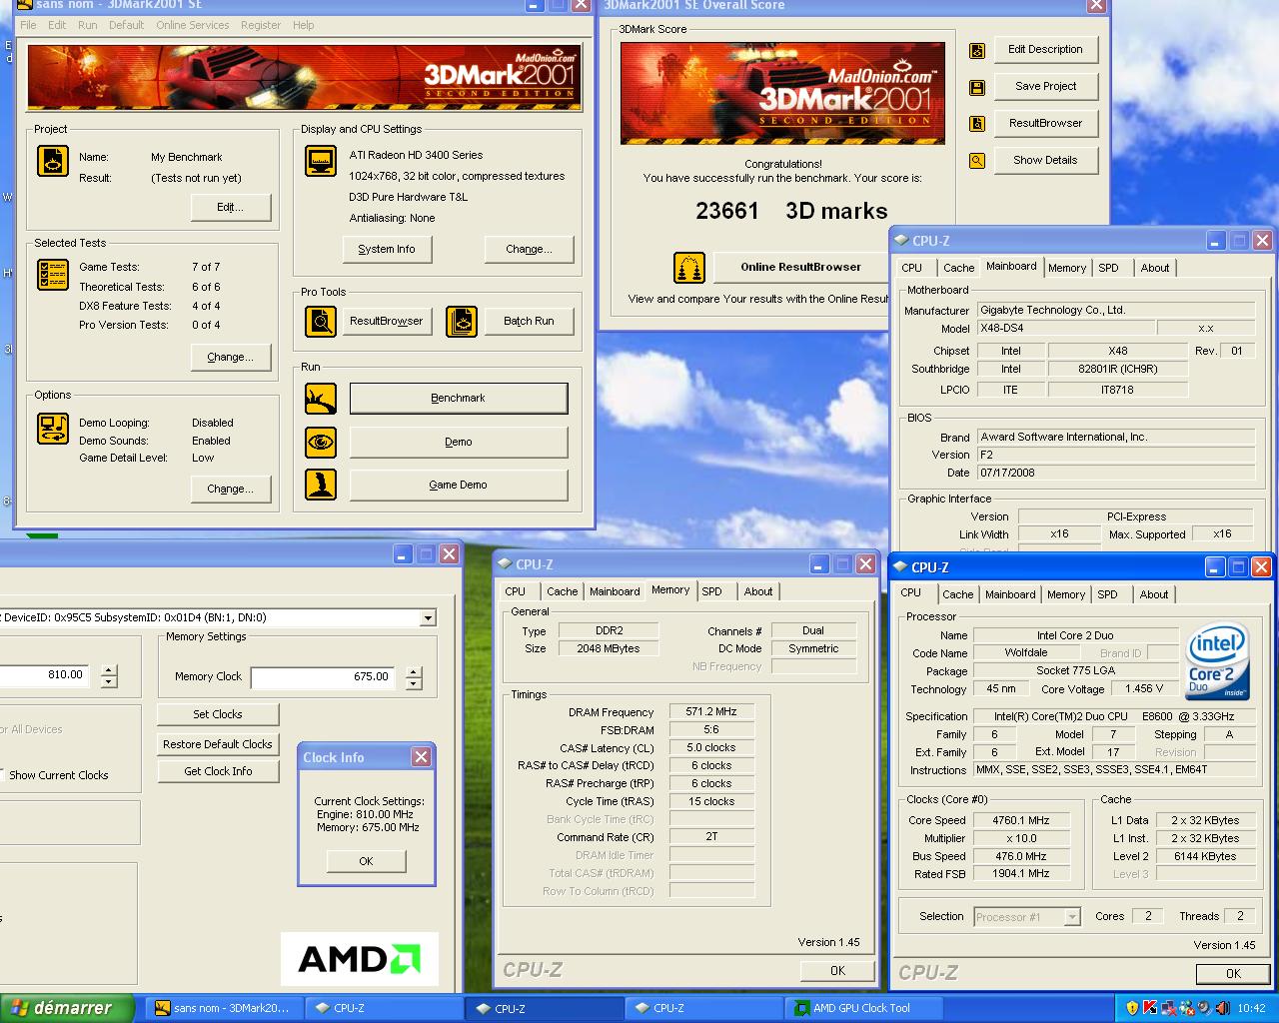Image resolution: width=1279 pixels, height=1023 pixels.
Task: Click the Benchmark run icon
Action: [321, 399]
